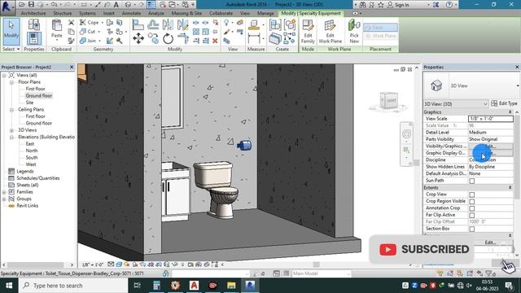Select the Cope geometry tool
Image resolution: width=521 pixels, height=293 pixels.
[90, 23]
